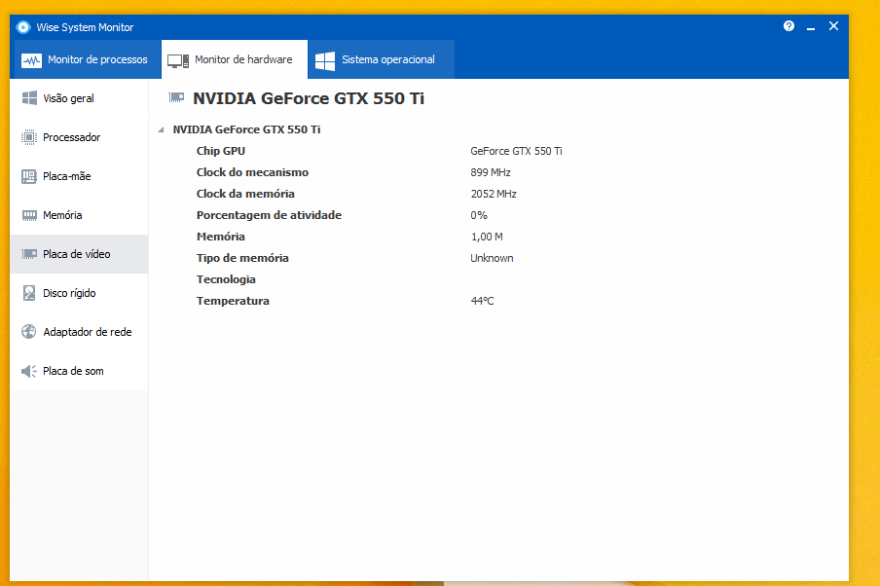Click the Windows logo on Sistema operacional
880x586 pixels.
(x=325, y=60)
